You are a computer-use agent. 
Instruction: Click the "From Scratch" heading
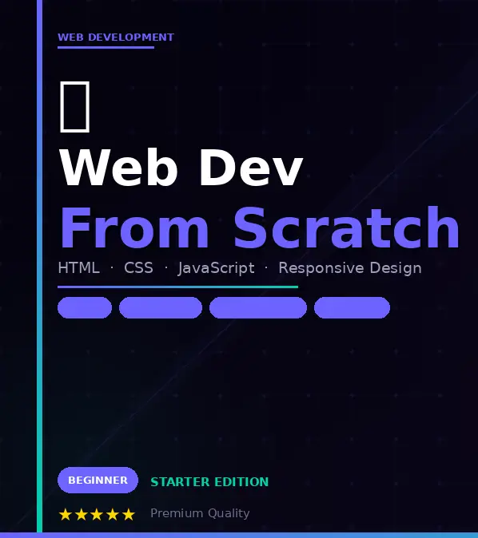pyautogui.click(x=260, y=227)
